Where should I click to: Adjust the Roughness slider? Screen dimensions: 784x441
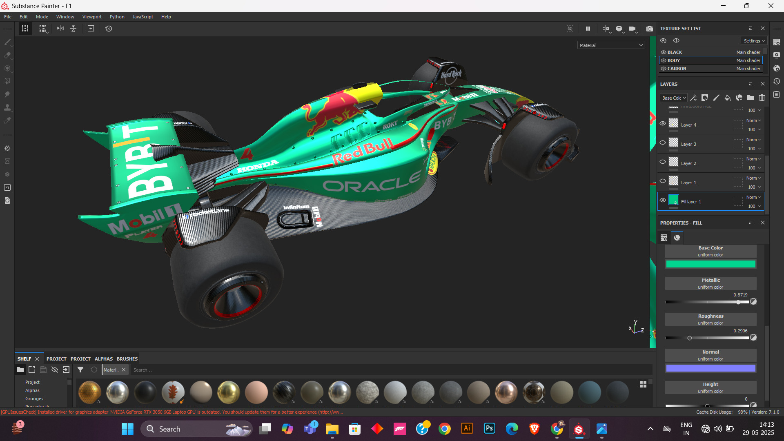[x=707, y=338]
